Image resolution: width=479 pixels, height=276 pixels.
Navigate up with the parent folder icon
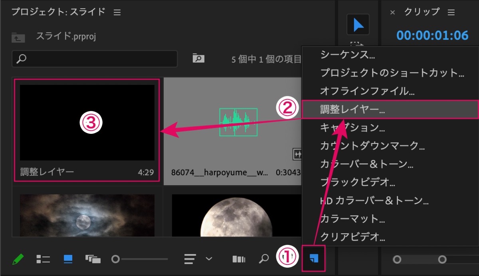click(x=18, y=37)
